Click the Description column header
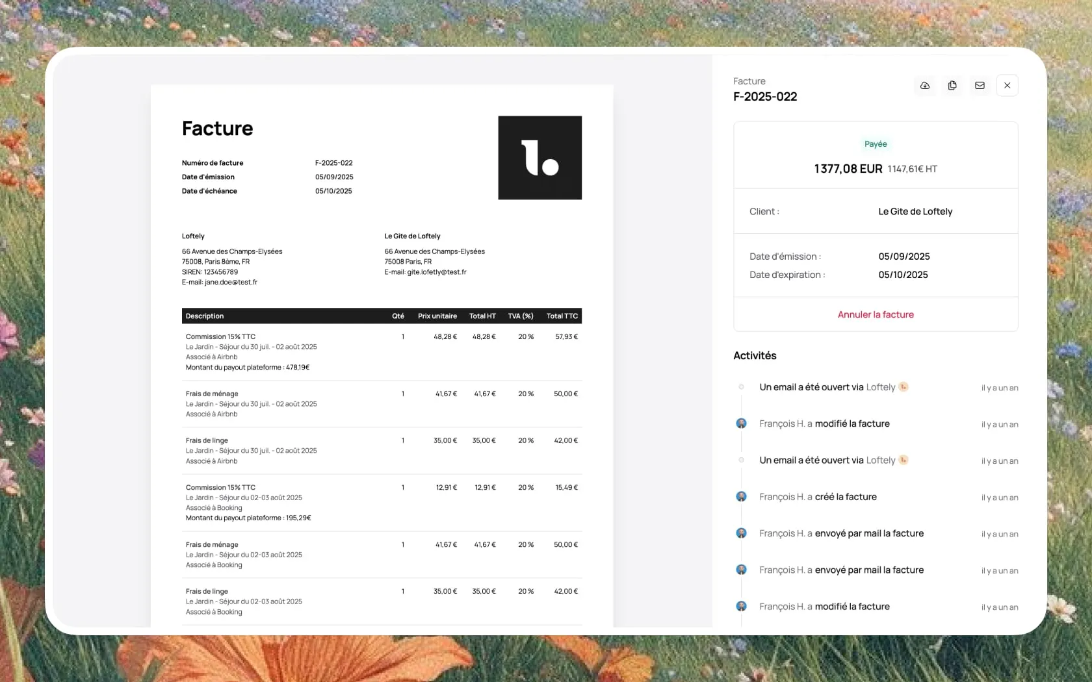 pos(205,316)
